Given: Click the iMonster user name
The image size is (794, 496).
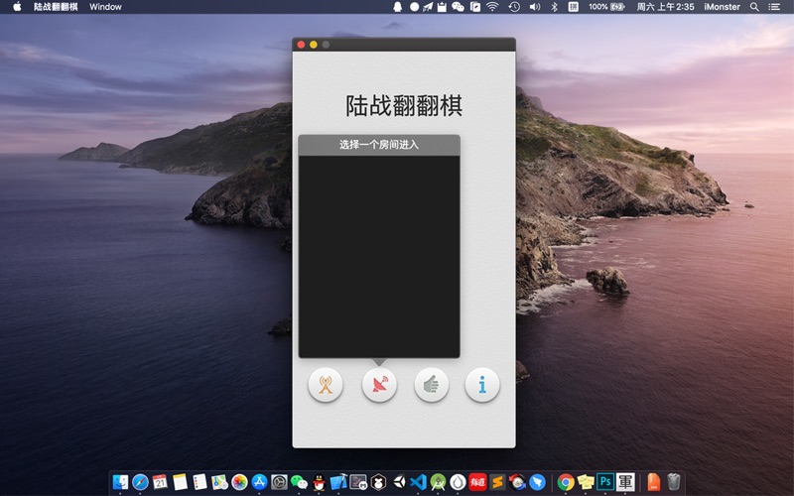Looking at the screenshot, I should [x=722, y=7].
